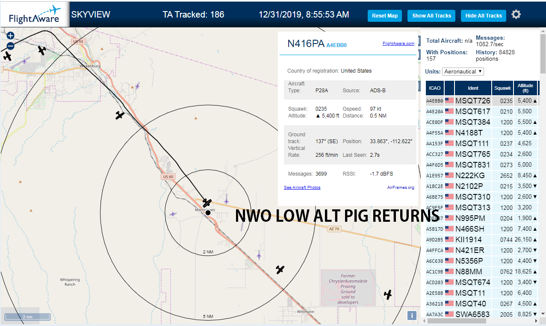Open the FlightAware.com link in aircraft panel
This screenshot has width=546, height=326.
pyautogui.click(x=398, y=44)
